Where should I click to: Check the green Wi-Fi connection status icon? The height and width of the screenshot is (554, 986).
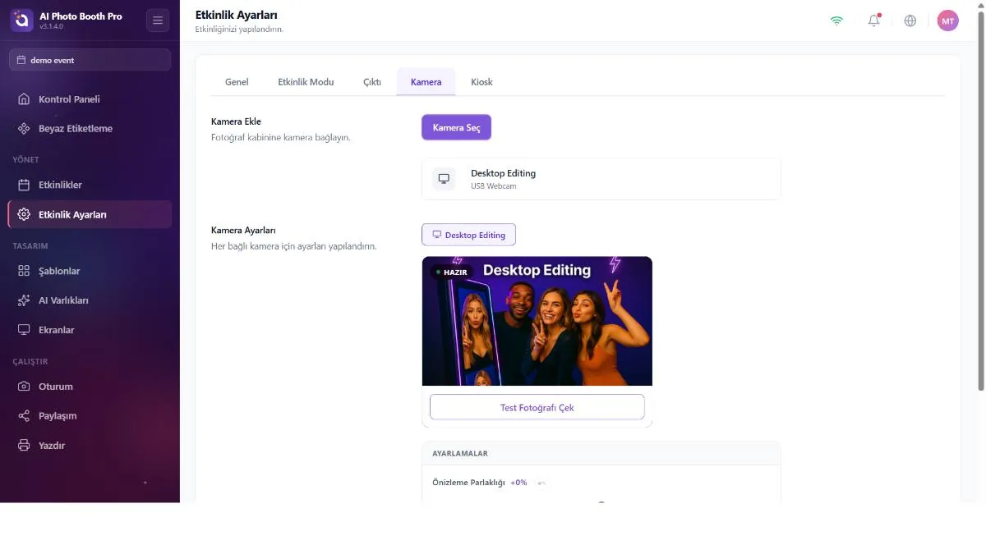pyautogui.click(x=836, y=21)
